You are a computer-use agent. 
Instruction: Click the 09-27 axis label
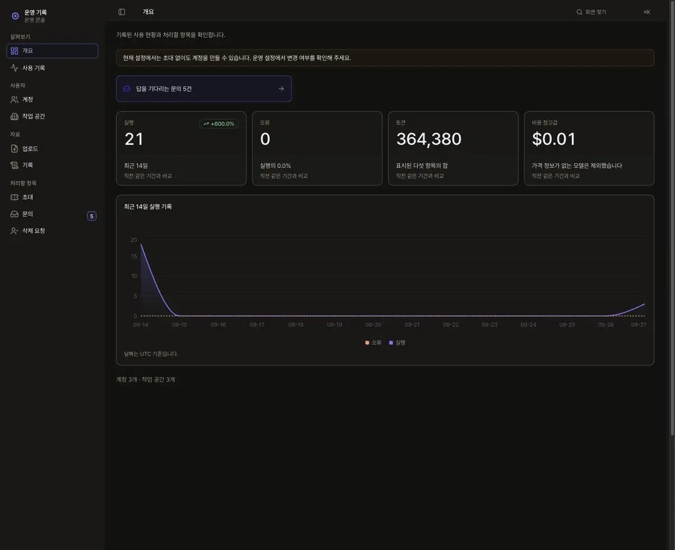(x=639, y=325)
